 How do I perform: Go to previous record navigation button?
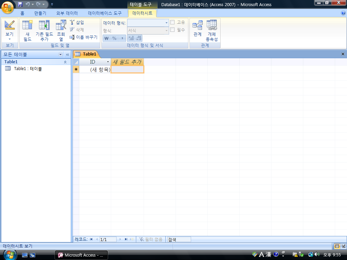[97, 239]
